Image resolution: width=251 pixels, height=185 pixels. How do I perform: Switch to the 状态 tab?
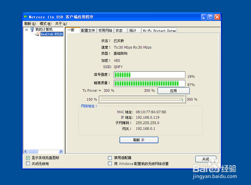coord(121,30)
